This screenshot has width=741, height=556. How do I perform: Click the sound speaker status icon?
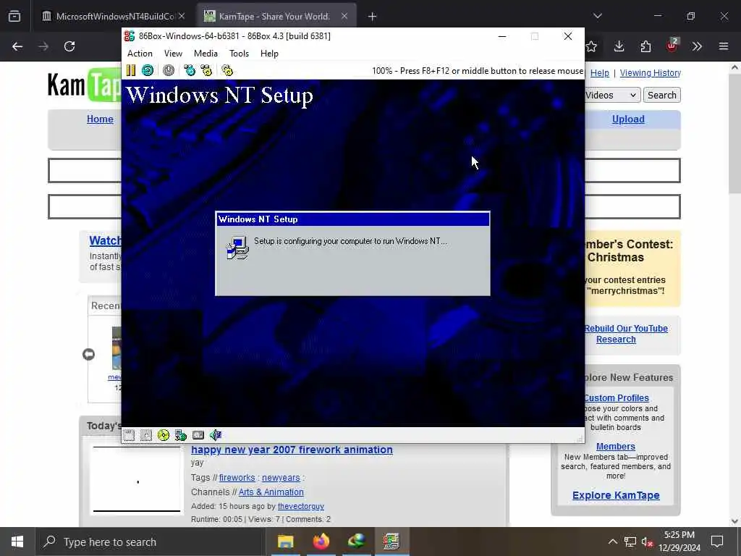[216, 435]
